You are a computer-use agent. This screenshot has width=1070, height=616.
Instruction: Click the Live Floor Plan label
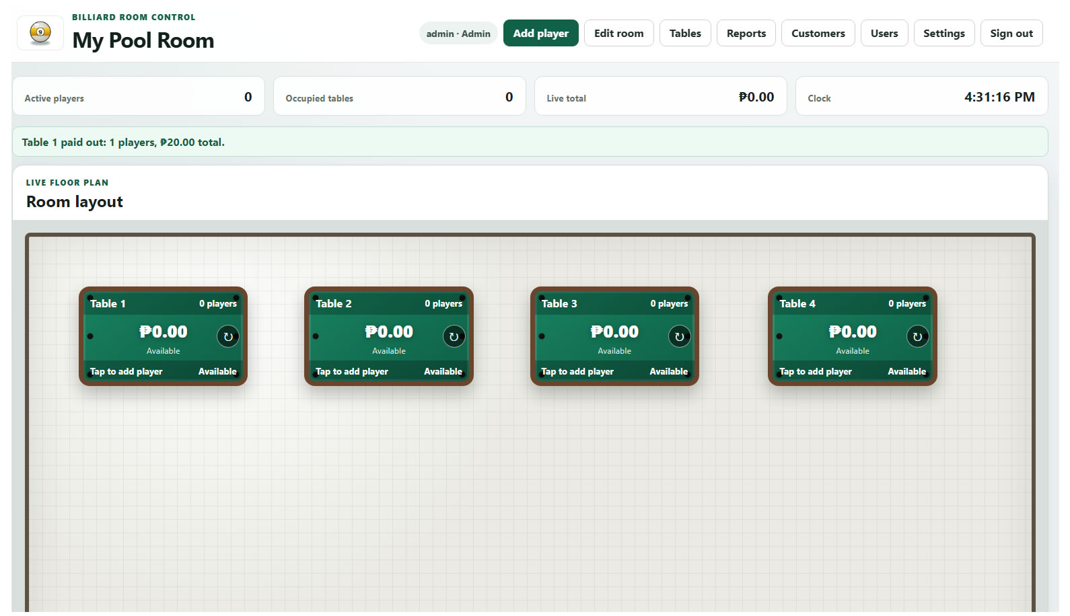coord(67,182)
